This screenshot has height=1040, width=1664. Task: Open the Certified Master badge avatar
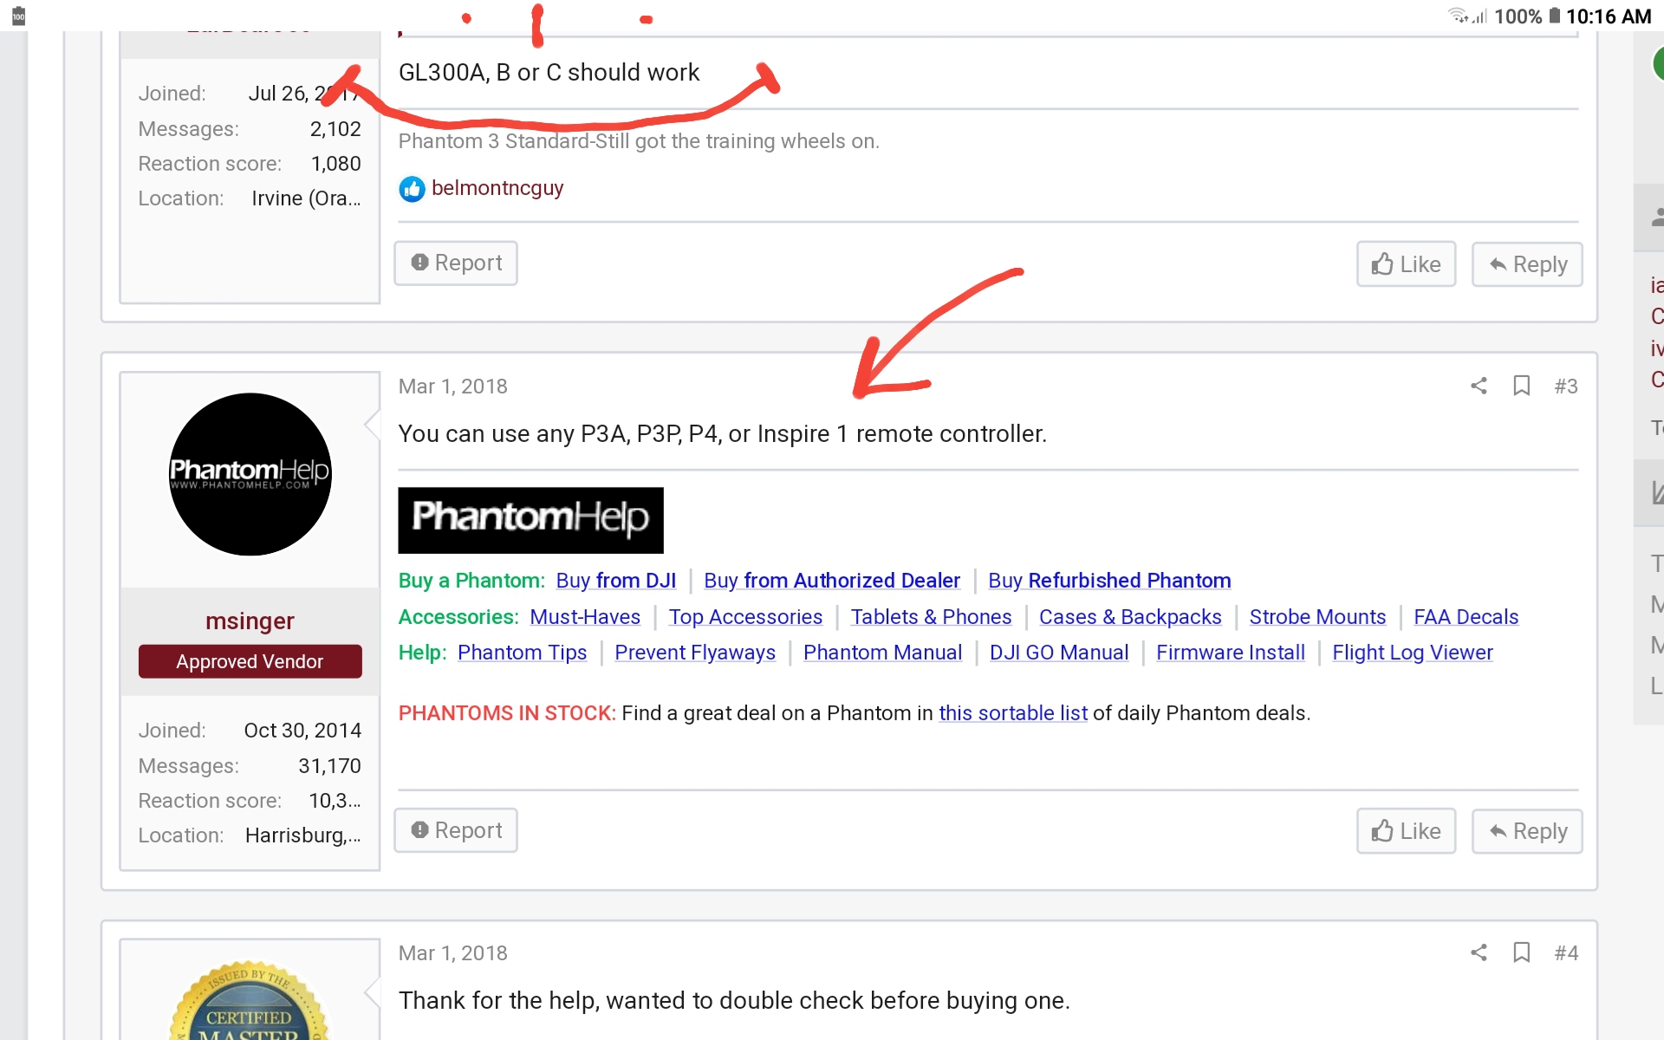[250, 1000]
